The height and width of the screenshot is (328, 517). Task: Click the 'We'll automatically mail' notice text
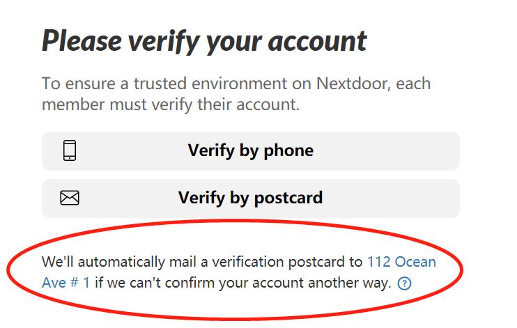[x=202, y=263]
